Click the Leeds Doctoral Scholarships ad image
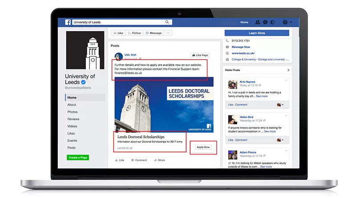This screenshot has width=356, height=198. click(x=164, y=105)
